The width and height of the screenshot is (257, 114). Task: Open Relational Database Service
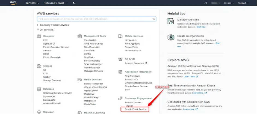click(58, 93)
